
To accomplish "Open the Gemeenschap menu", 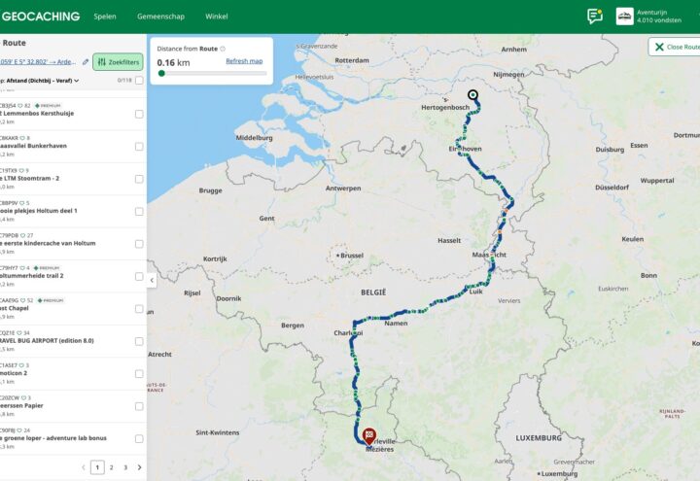I will pos(160,17).
